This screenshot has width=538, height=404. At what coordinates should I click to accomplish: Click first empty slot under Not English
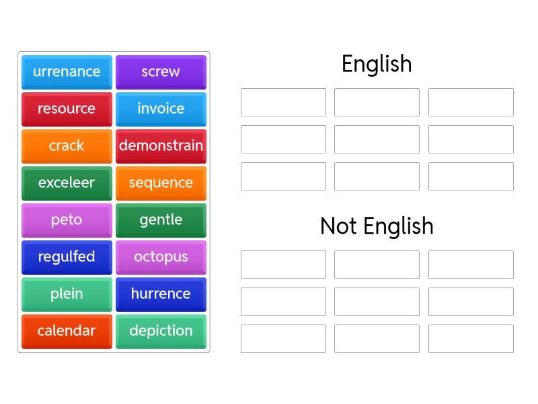click(283, 265)
